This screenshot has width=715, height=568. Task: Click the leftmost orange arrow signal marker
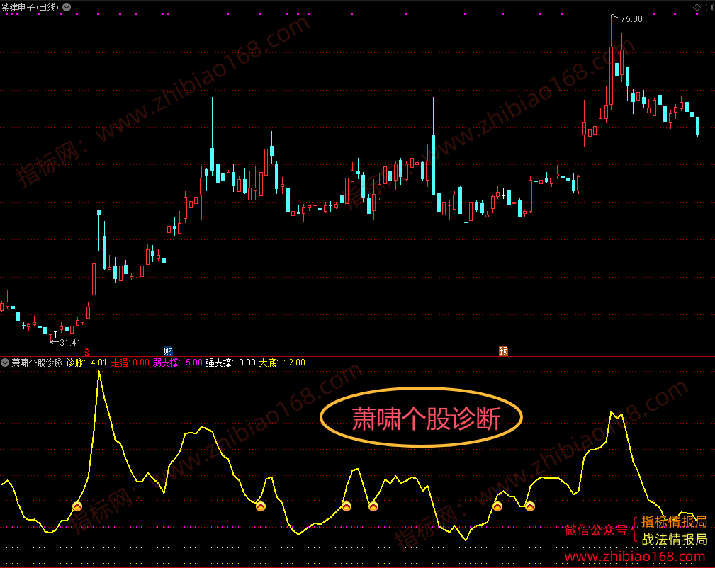pos(77,506)
